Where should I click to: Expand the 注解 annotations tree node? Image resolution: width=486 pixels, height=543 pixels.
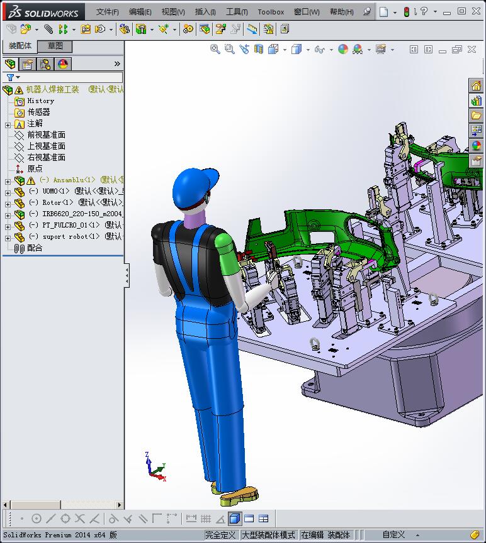click(x=8, y=125)
